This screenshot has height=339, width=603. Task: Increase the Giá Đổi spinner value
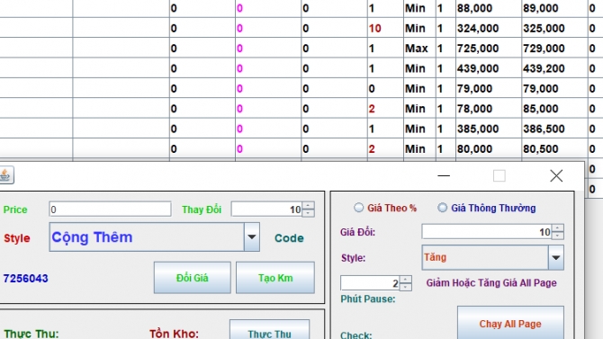coord(558,228)
